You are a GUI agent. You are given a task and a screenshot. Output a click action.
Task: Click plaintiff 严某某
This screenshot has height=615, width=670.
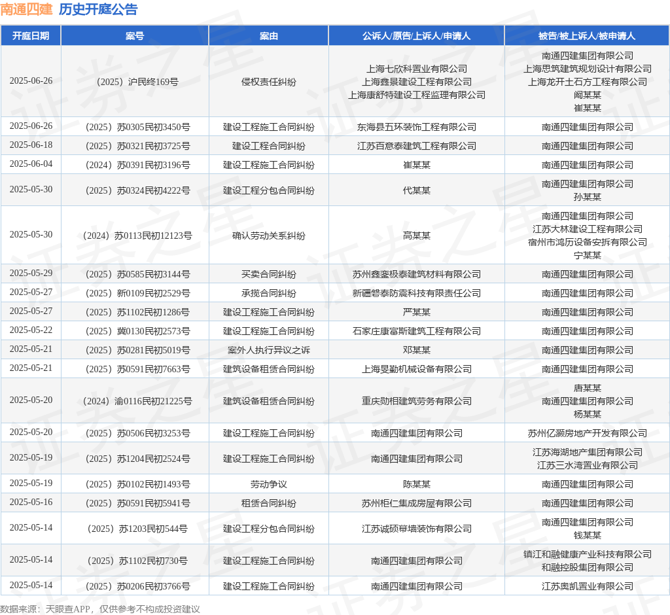[x=417, y=312]
